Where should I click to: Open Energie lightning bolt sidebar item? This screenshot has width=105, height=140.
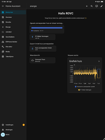(13, 27)
